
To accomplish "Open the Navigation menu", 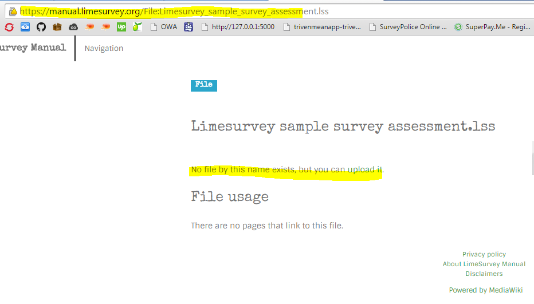I will pos(104,48).
